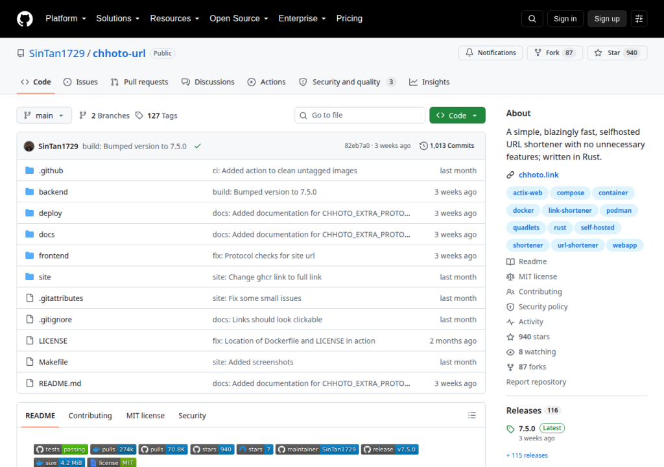Open the search magnifier button
This screenshot has height=467, width=664.
(532, 19)
